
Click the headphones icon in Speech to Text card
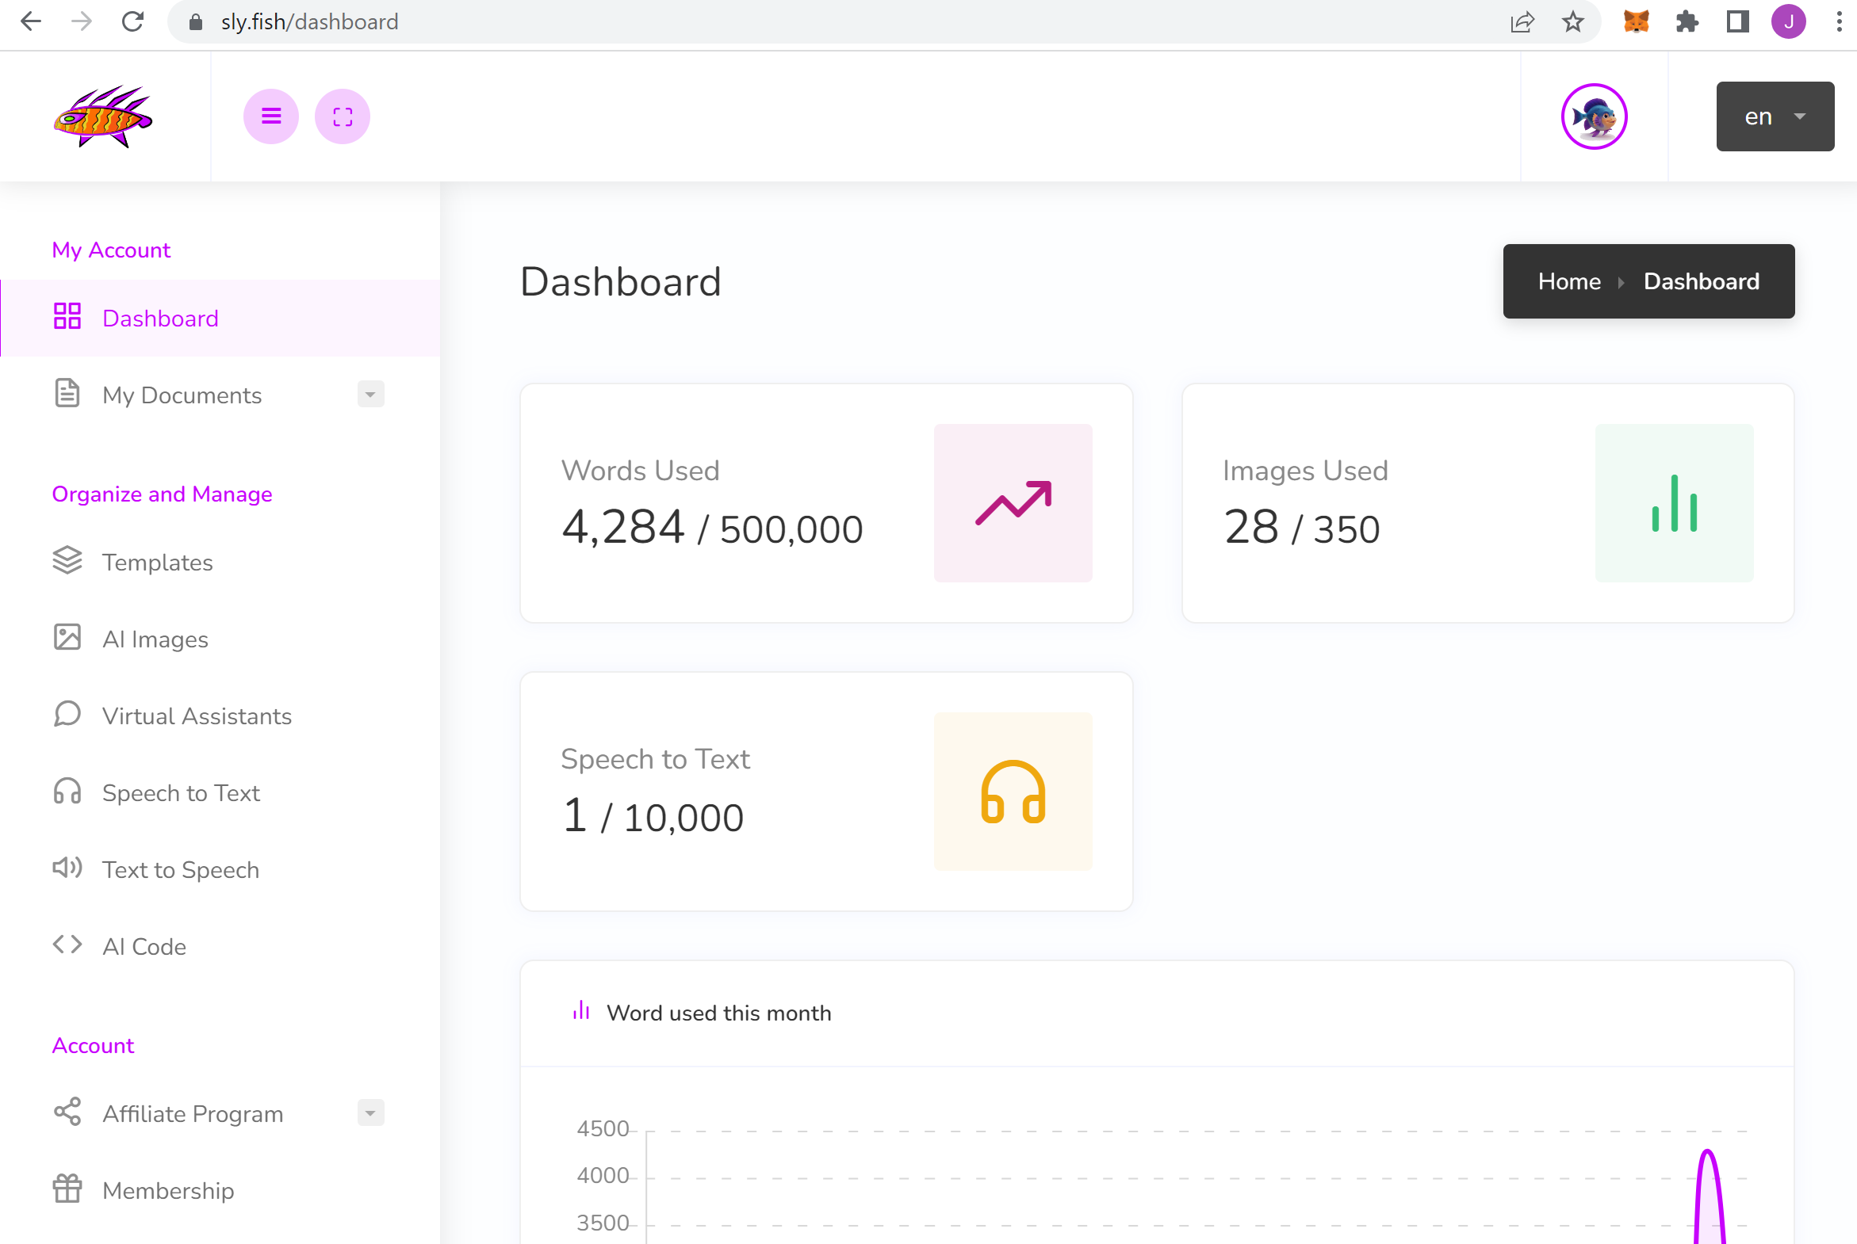[1013, 792]
